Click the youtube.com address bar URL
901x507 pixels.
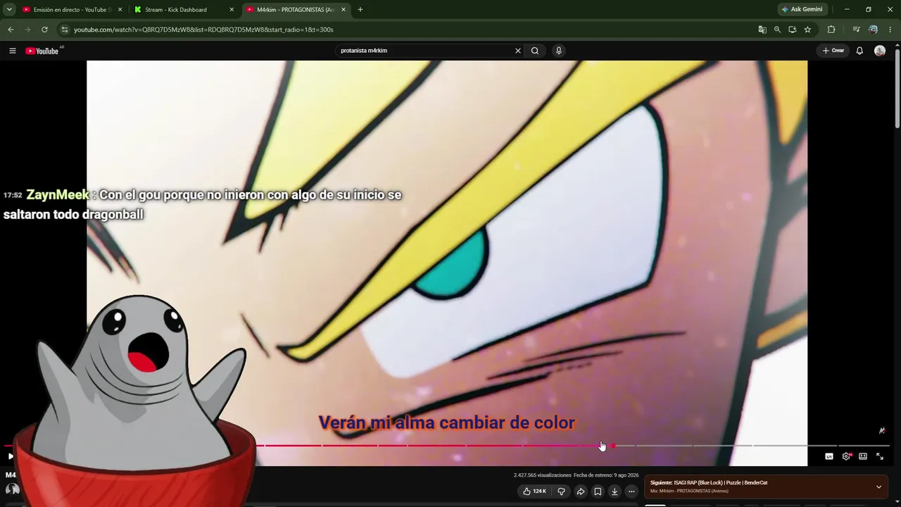[203, 30]
